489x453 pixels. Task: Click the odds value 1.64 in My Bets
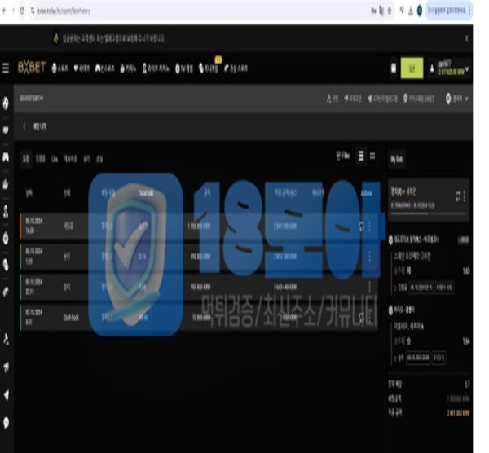tap(466, 342)
